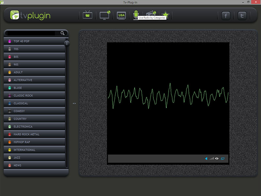Select the 70S category
The width and height of the screenshot is (261, 196).
(x=35, y=49)
